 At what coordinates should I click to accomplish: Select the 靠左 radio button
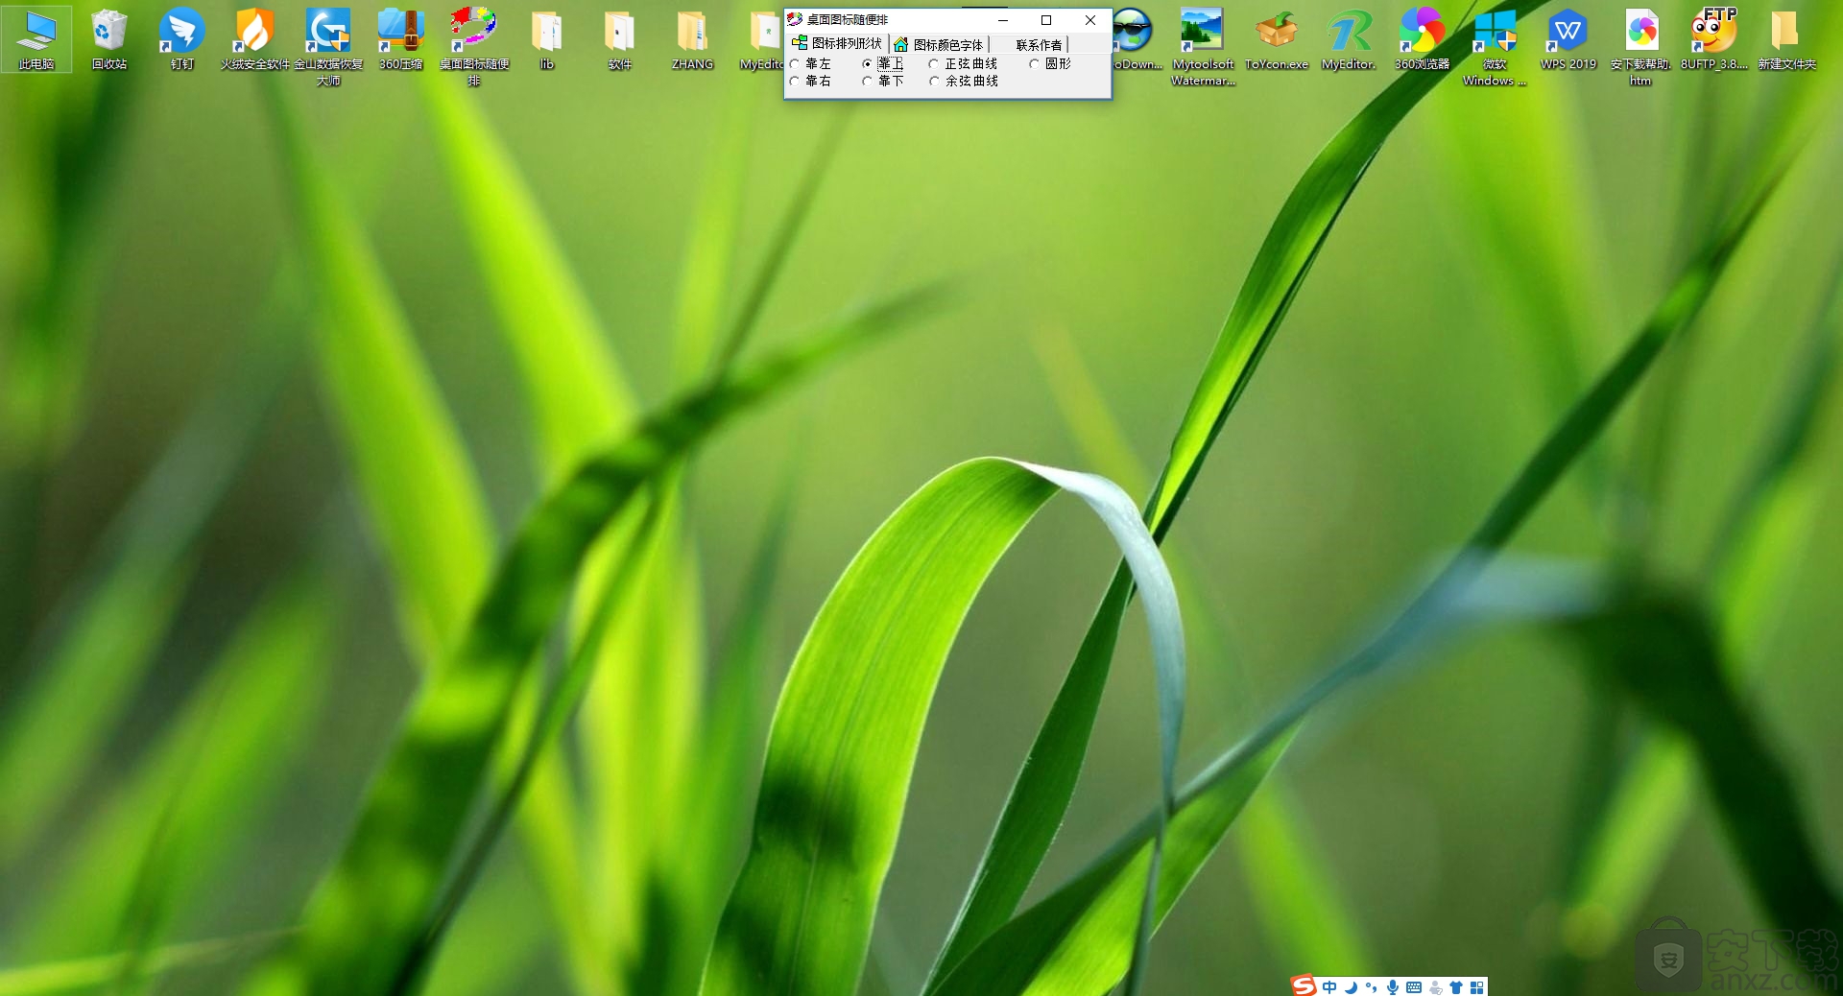pyautogui.click(x=796, y=64)
